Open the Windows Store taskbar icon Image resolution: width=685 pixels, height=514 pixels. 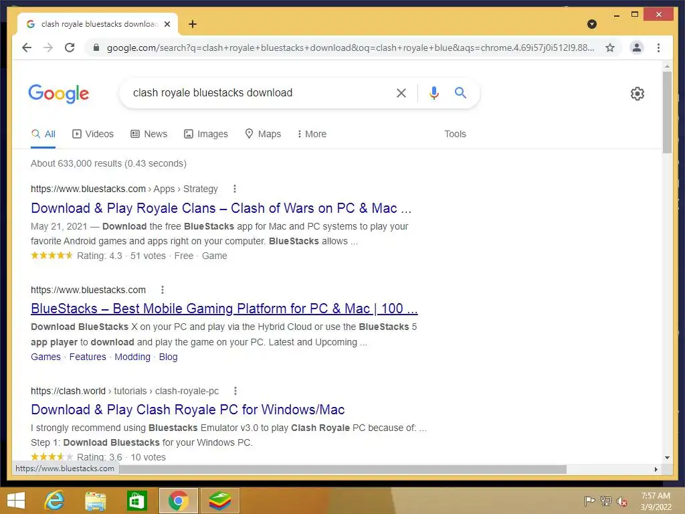136,501
